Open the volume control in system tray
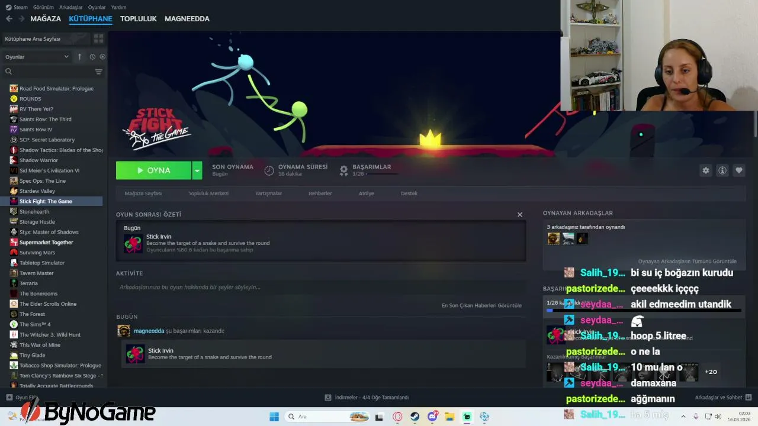 (718, 417)
